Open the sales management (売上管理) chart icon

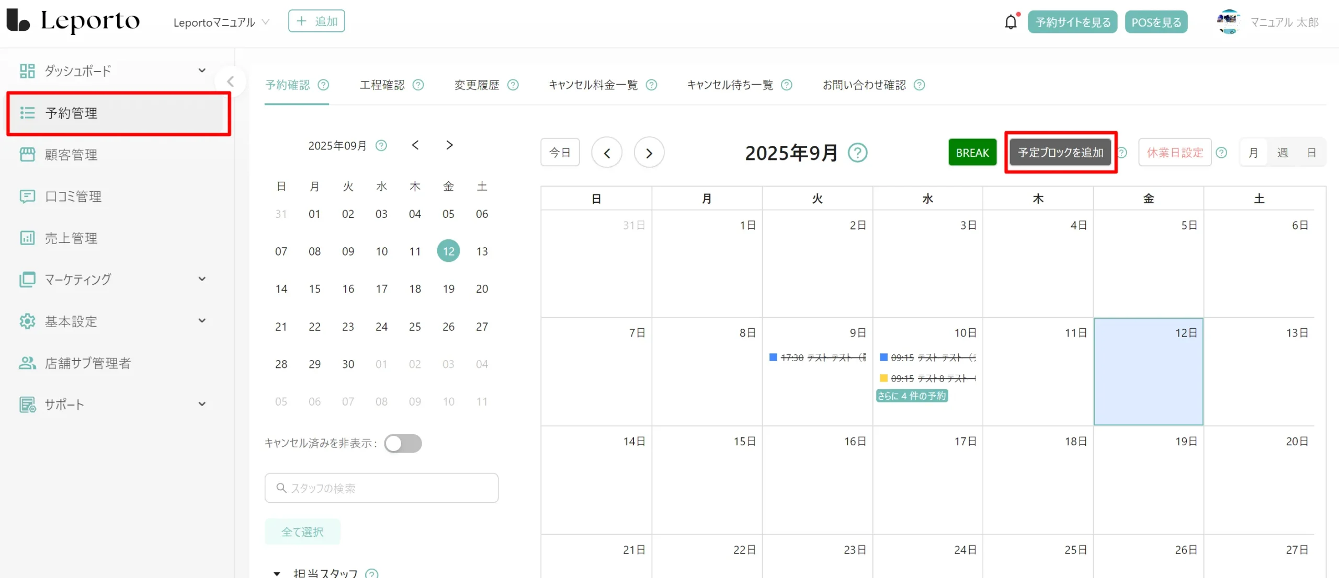[27, 238]
